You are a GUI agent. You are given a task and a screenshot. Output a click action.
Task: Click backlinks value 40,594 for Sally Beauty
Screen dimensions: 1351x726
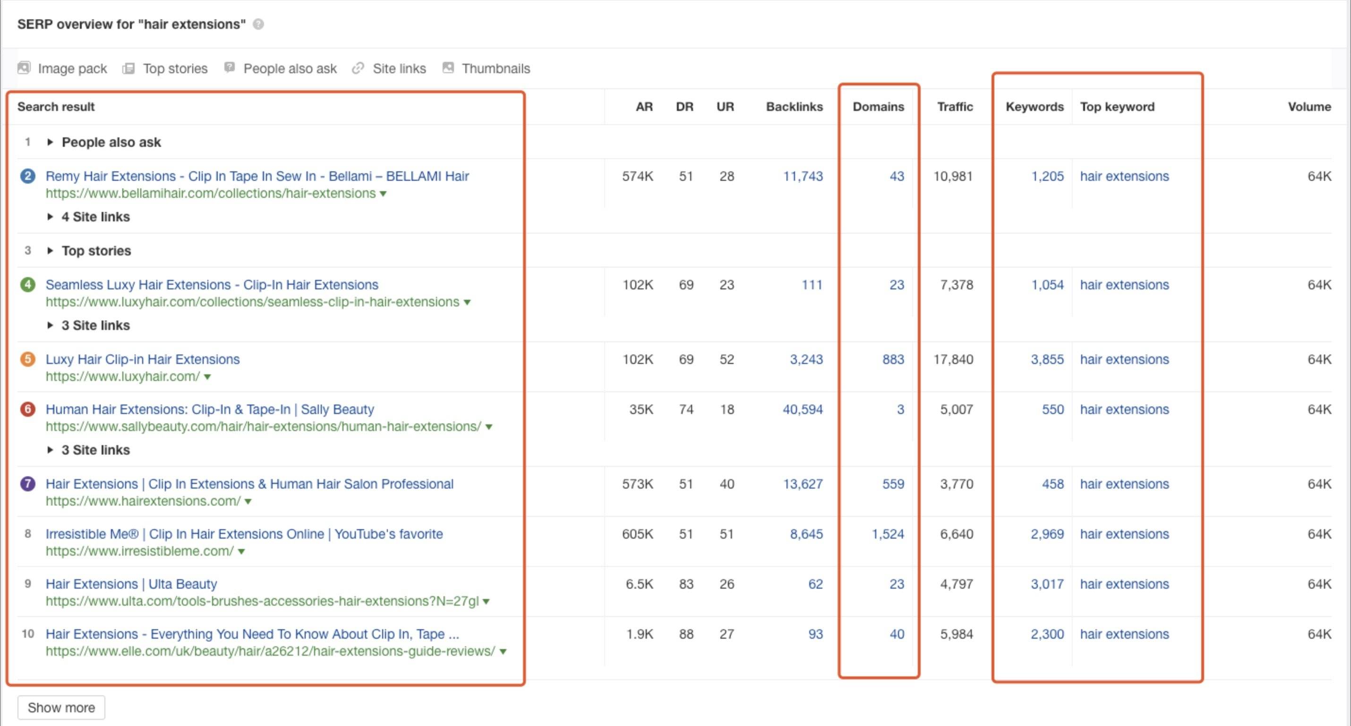(x=803, y=409)
